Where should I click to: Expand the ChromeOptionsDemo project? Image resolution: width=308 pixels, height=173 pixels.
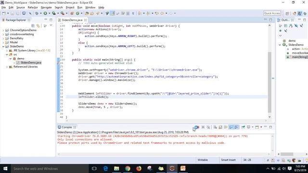(3, 30)
